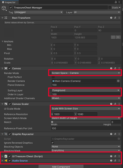Click the Match width-height slider handle
This screenshot has width=123, height=168.
[52, 122]
